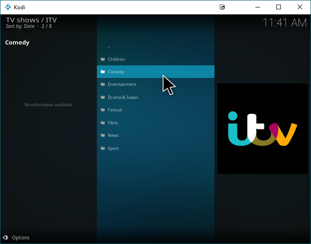Click the Kodi logo in title bar
311x244 pixels.
[x=7, y=7]
